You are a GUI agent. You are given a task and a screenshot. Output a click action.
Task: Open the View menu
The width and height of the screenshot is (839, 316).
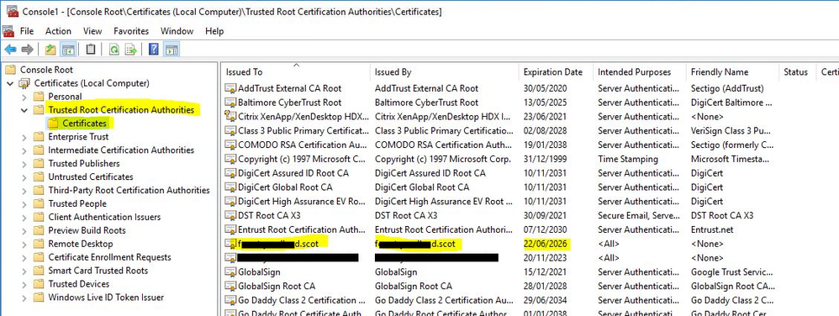[92, 31]
